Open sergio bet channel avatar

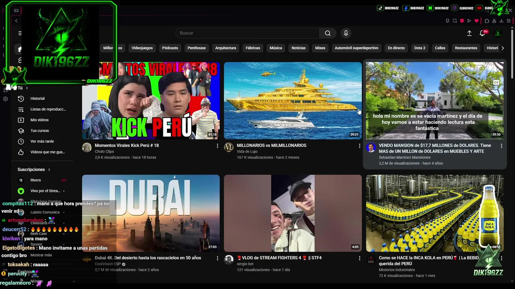(229, 260)
